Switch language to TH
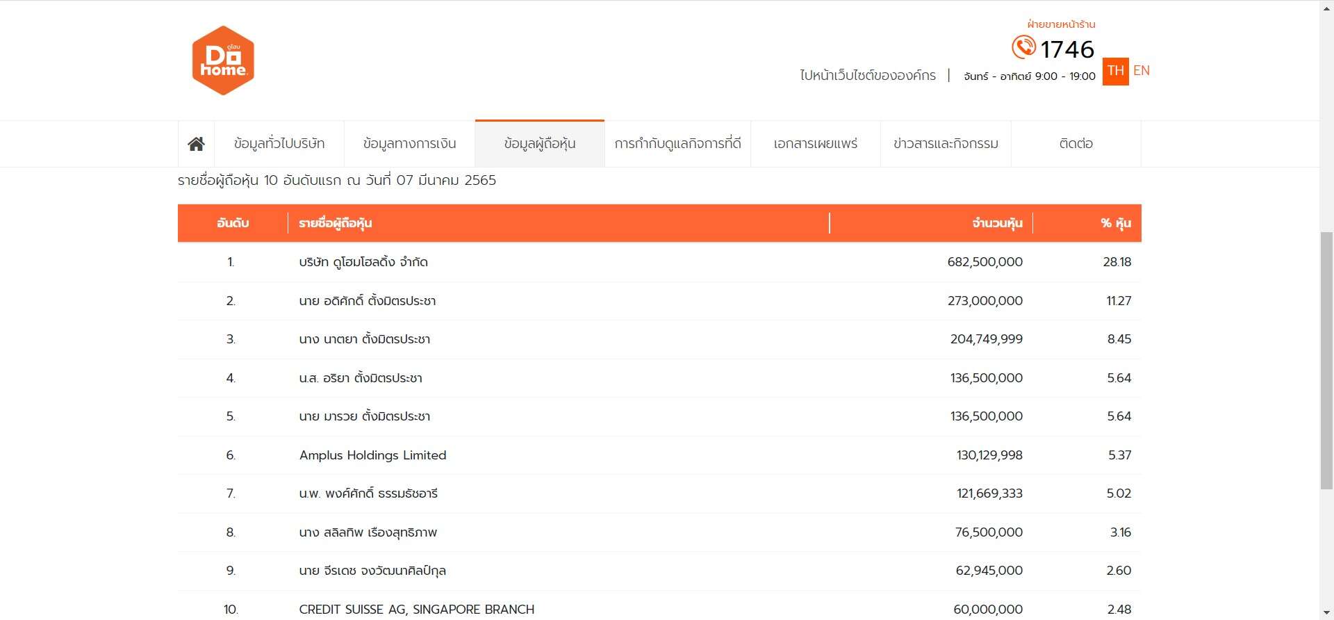 pyautogui.click(x=1115, y=71)
